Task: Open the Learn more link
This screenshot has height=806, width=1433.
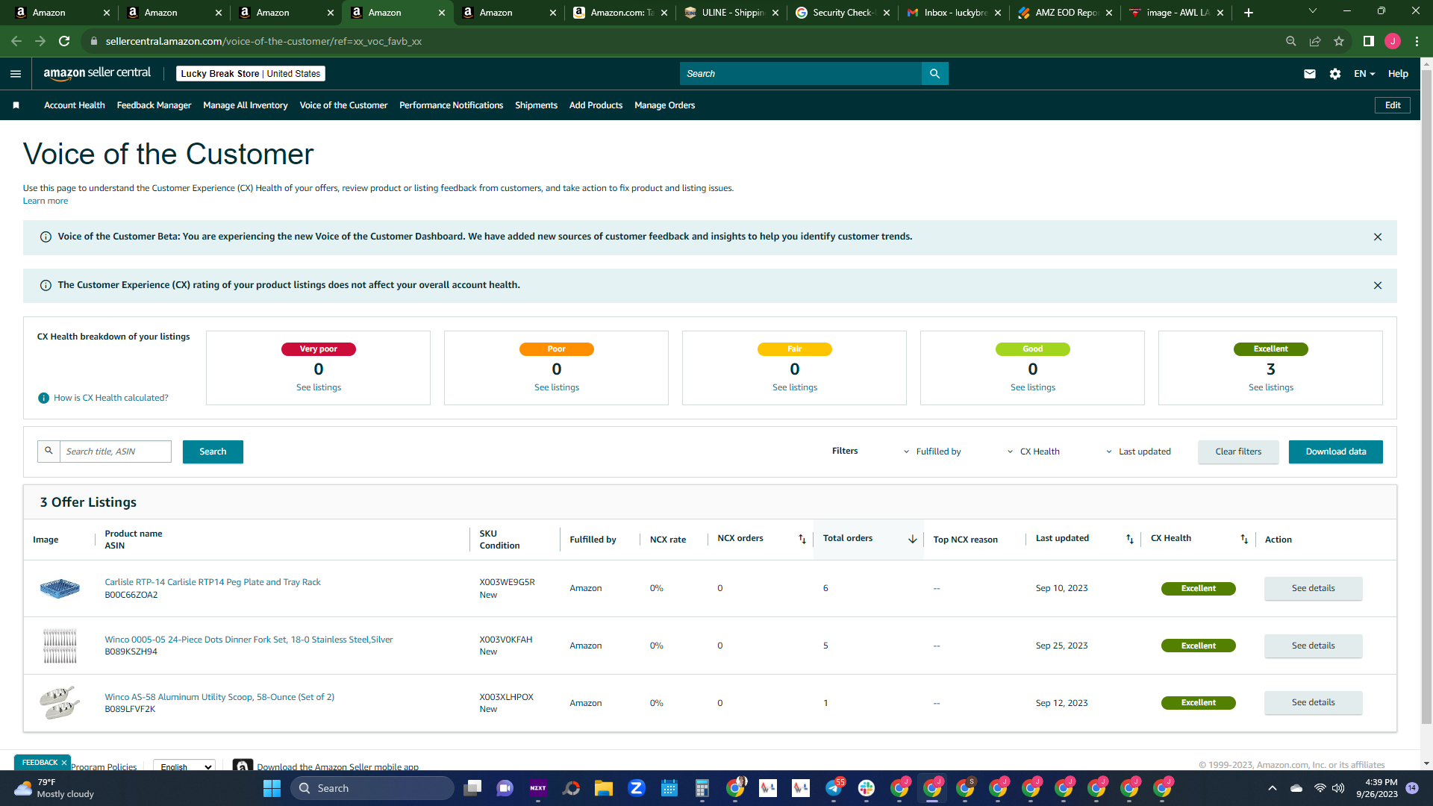Action: click(x=45, y=201)
